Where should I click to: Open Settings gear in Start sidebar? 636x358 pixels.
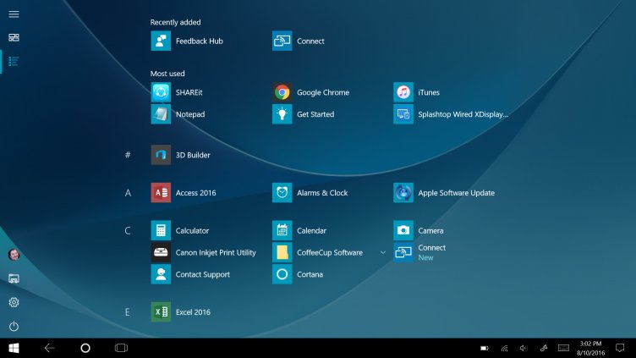coord(14,302)
